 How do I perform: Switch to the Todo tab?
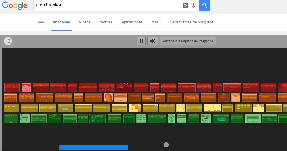coord(40,22)
